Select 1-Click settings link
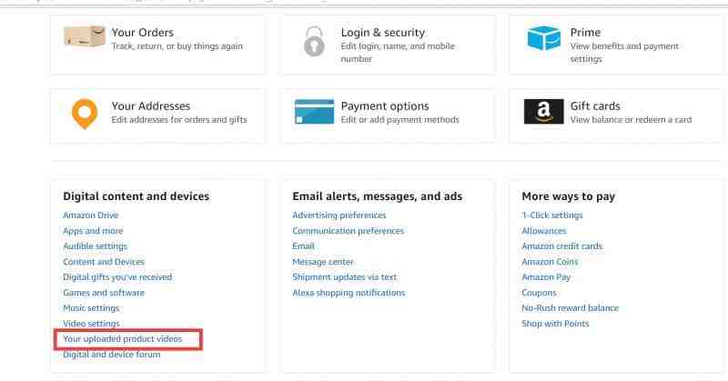This screenshot has height=381, width=728. [x=552, y=216]
